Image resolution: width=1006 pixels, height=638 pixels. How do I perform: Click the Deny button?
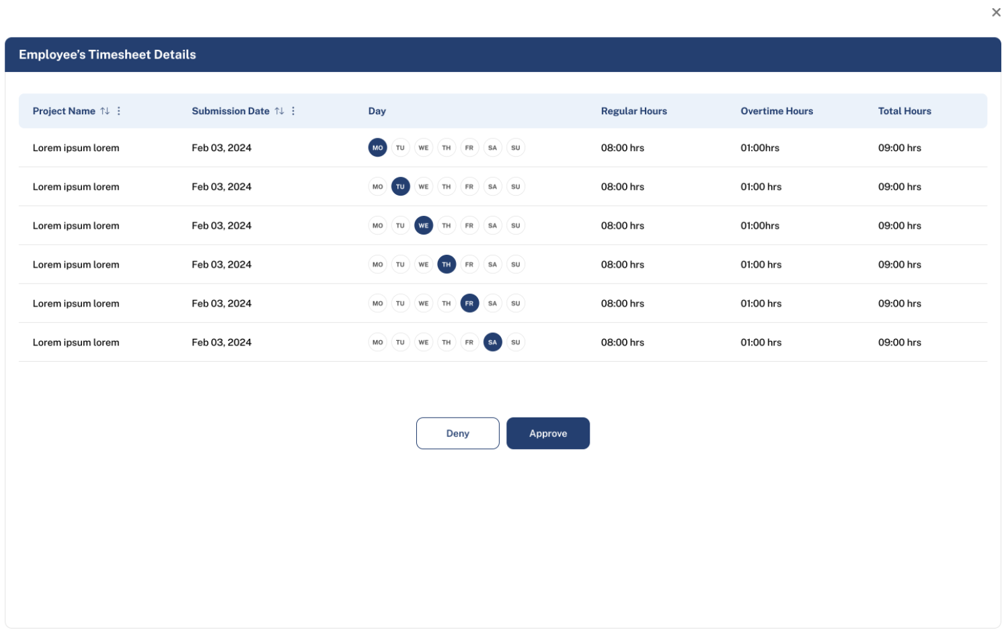pos(457,434)
